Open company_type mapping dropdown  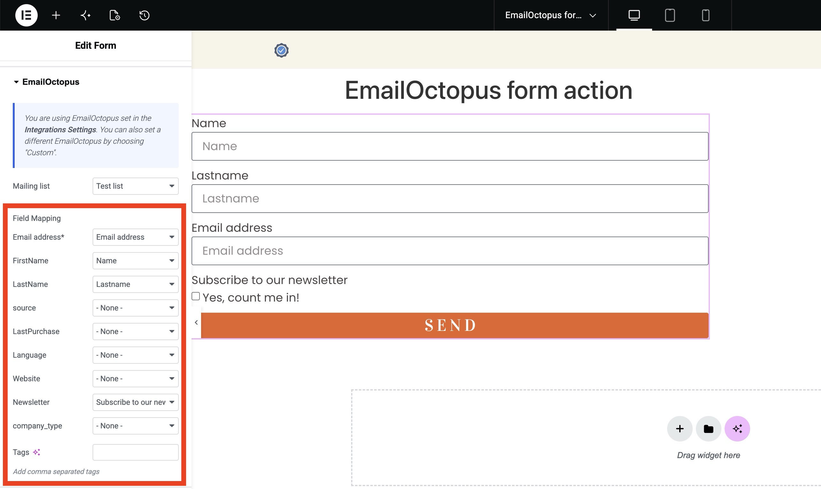click(x=136, y=426)
